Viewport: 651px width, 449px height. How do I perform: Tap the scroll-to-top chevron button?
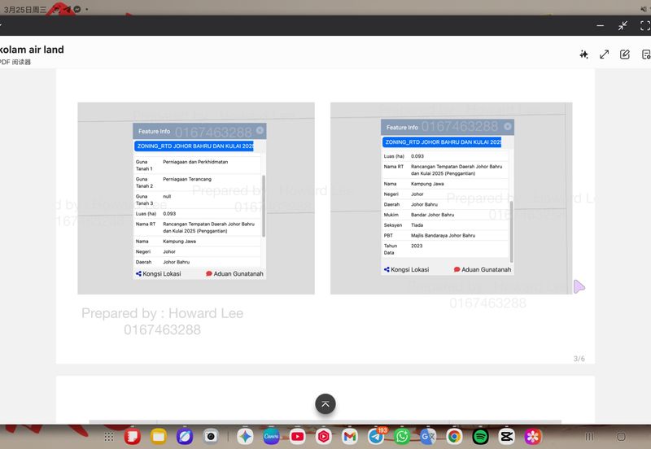(325, 403)
